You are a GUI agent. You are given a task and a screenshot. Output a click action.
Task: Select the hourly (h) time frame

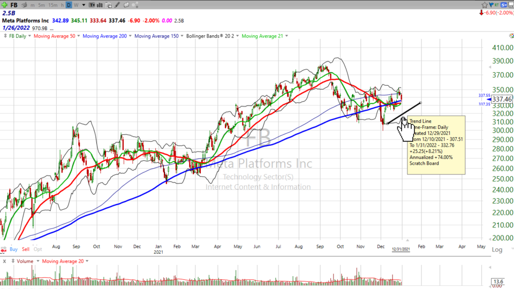[x=62, y=5]
